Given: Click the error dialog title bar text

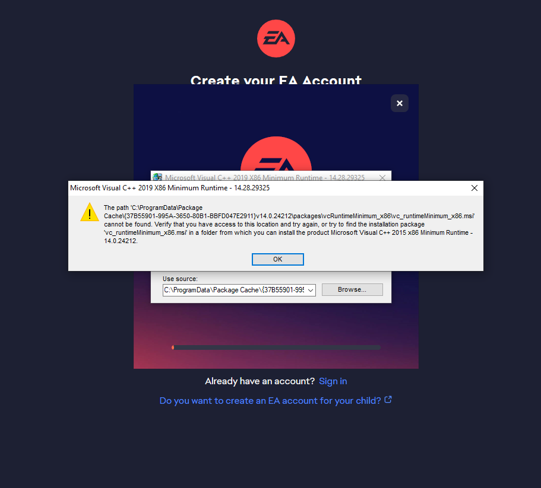Looking at the screenshot, I should point(170,188).
